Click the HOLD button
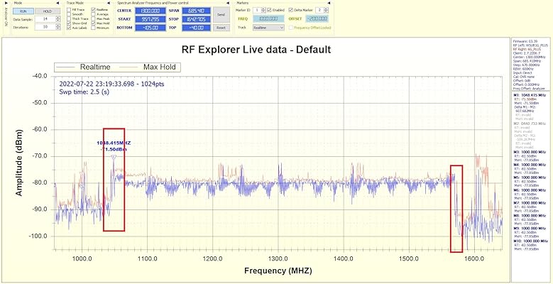The height and width of the screenshot is (284, 553). tap(48, 11)
